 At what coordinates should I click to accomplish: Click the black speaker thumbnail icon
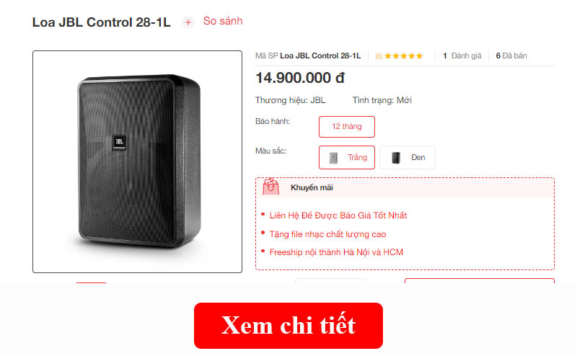[x=395, y=158]
